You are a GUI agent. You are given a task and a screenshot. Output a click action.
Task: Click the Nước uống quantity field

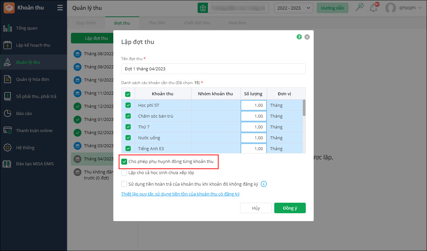[254, 138]
